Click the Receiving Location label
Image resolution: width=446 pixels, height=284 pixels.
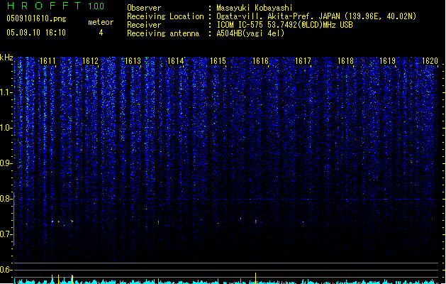165,16
